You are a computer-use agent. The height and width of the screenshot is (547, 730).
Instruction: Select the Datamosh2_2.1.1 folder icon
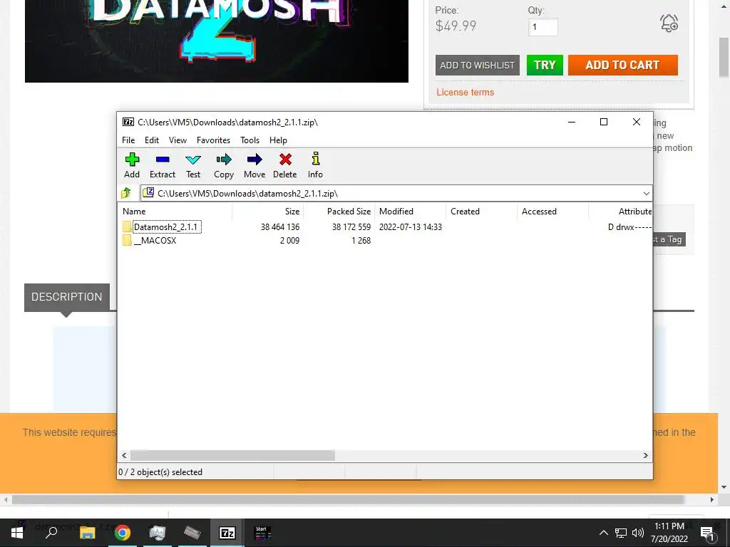(127, 226)
